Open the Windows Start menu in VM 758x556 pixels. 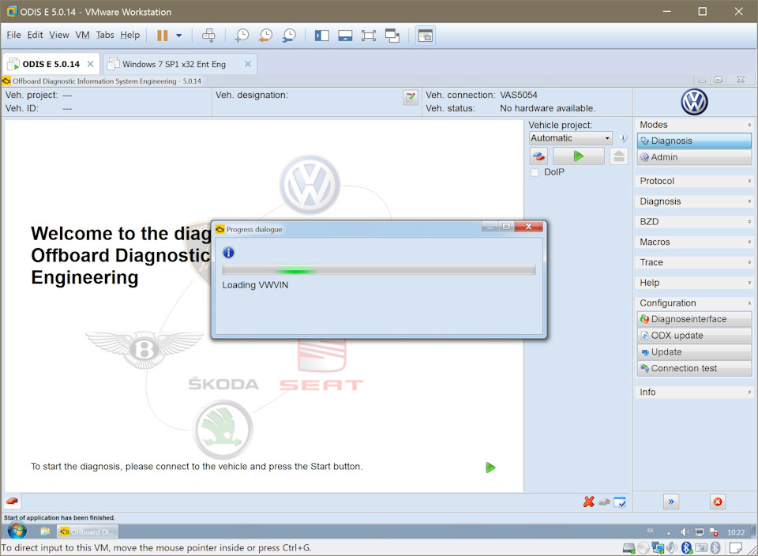click(x=17, y=531)
